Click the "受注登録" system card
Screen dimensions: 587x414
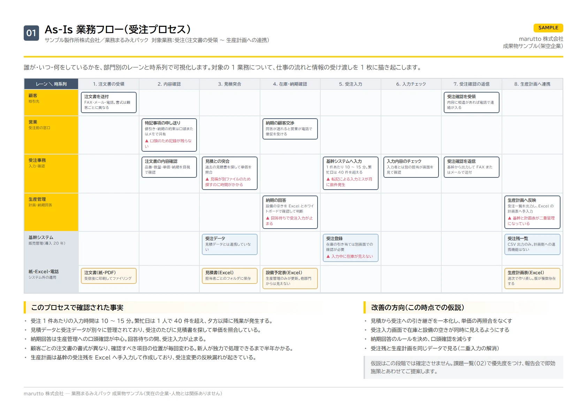click(351, 248)
